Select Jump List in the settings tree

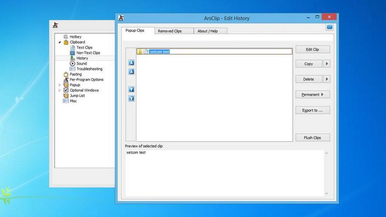point(77,95)
